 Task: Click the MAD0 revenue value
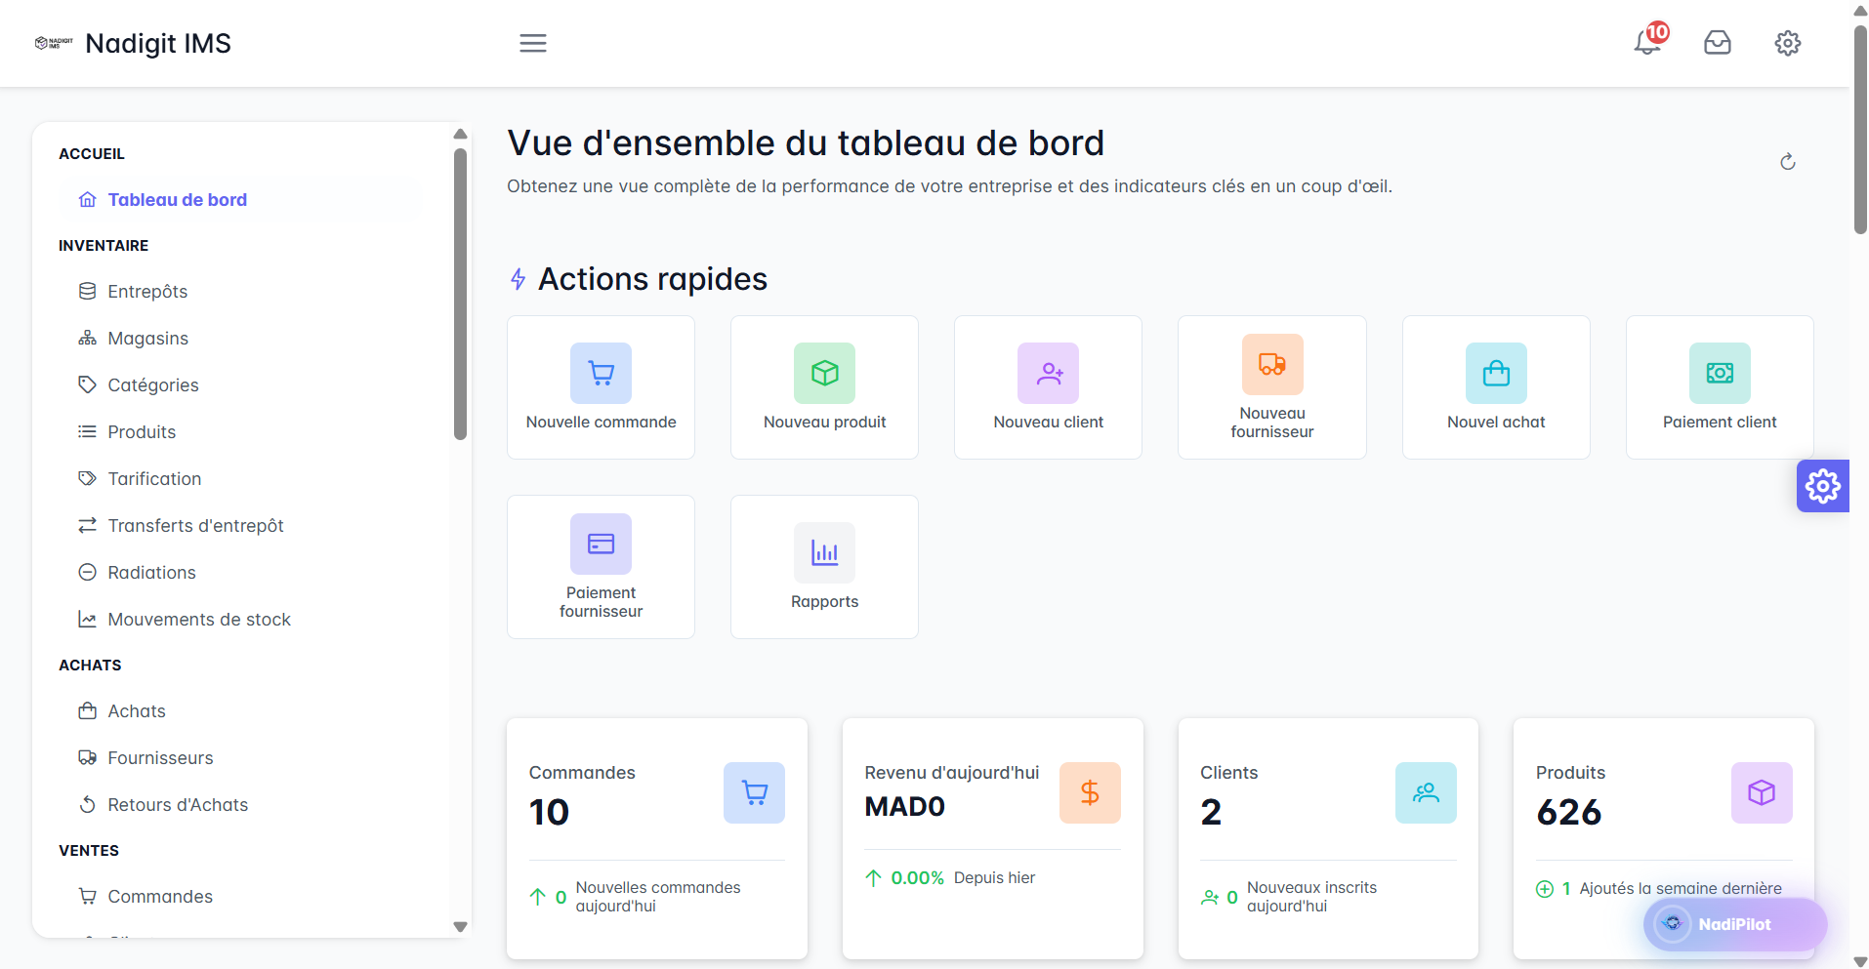905,807
